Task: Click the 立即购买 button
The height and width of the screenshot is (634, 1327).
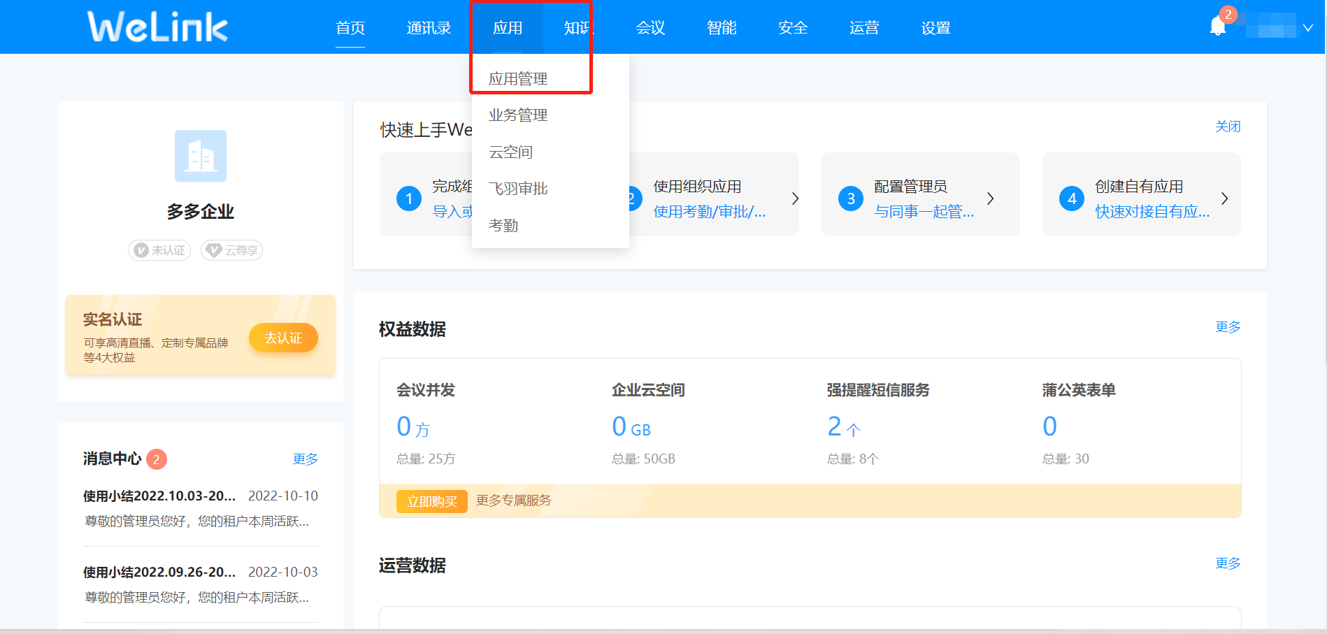Action: [x=432, y=501]
